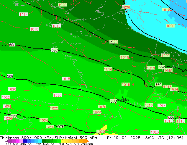The width and height of the screenshot is (187, 145).
Task: Click the 486 legend scale value
Action: point(15,144)
